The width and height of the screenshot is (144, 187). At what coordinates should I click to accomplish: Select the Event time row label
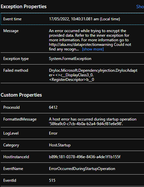point(12,19)
